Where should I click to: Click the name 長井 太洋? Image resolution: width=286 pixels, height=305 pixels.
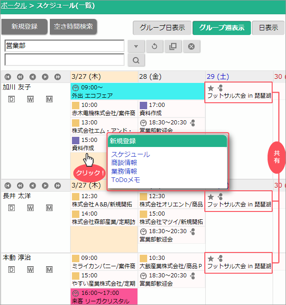tap(17, 196)
